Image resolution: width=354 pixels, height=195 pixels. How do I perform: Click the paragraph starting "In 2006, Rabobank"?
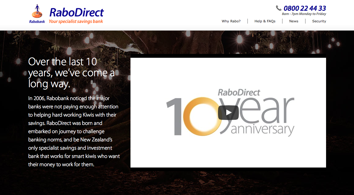74,131
